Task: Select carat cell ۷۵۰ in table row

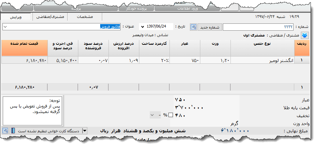Action: click(x=185, y=60)
